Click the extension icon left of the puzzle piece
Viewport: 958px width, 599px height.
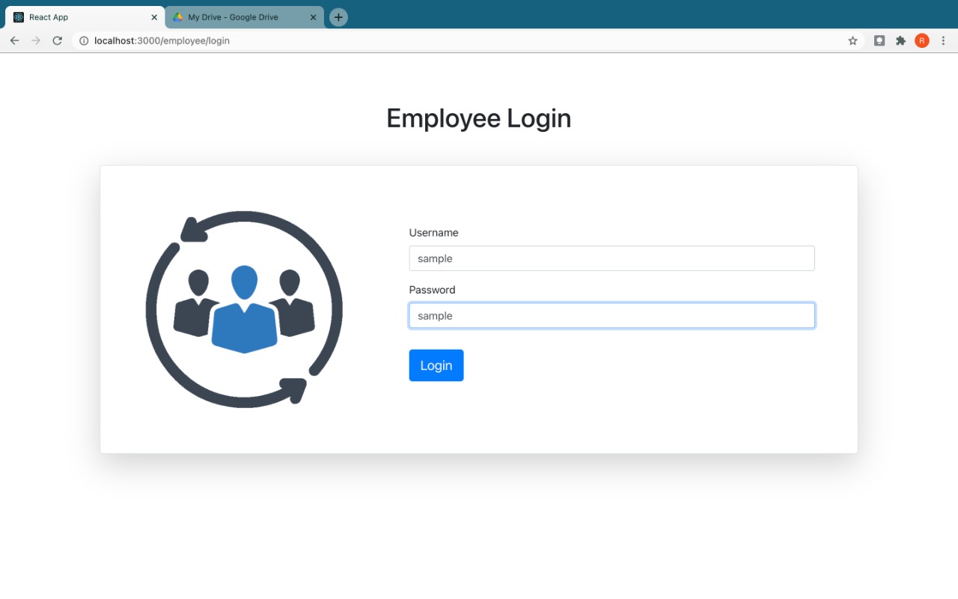coord(879,40)
